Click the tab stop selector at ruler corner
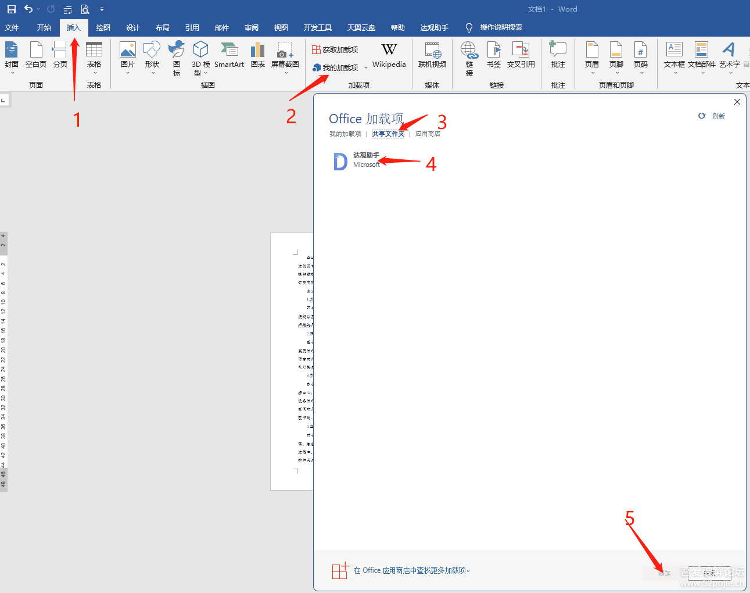750x593 pixels. (5, 101)
